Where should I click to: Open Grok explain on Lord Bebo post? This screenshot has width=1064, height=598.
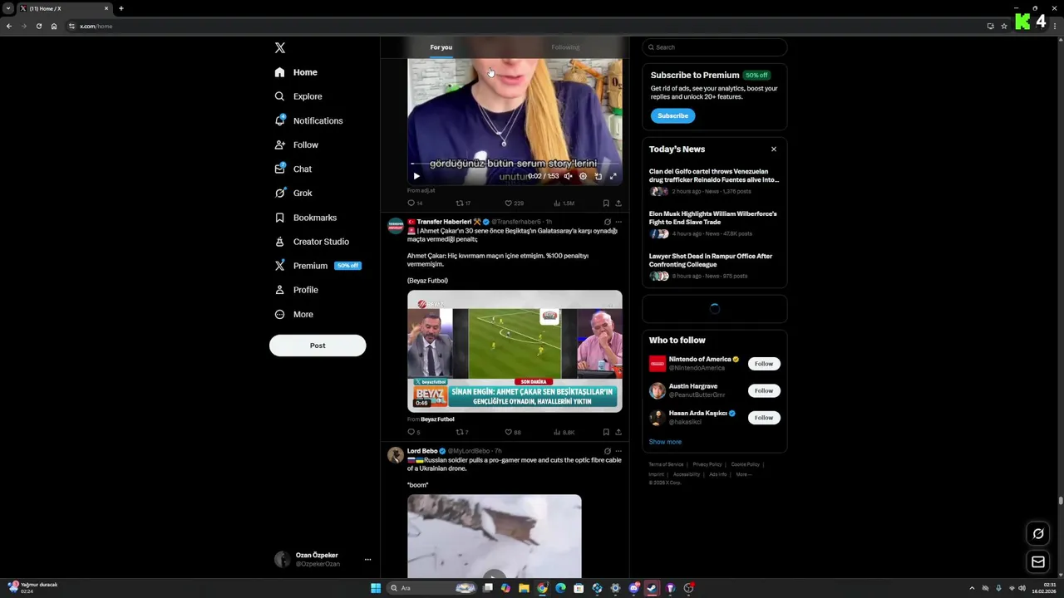[x=607, y=451]
